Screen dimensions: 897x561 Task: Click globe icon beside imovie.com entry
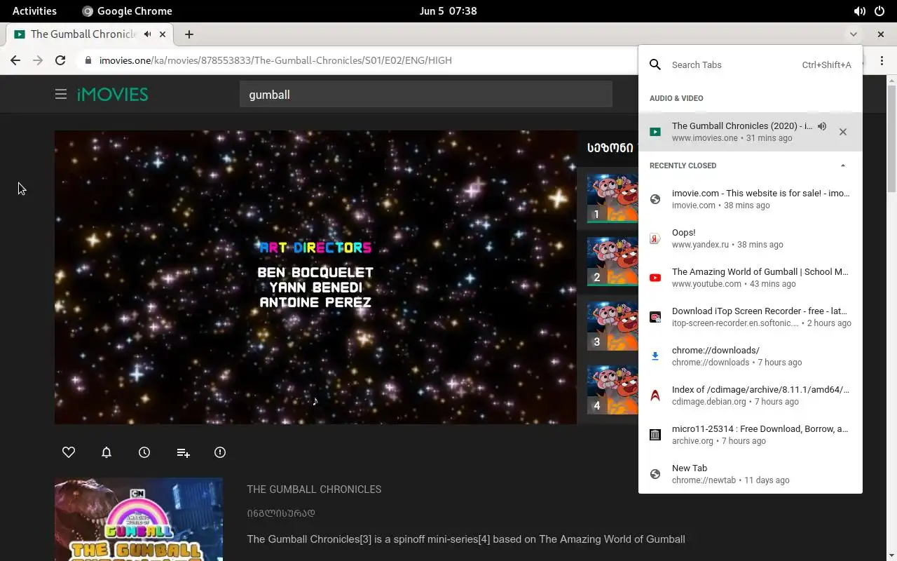coord(655,199)
